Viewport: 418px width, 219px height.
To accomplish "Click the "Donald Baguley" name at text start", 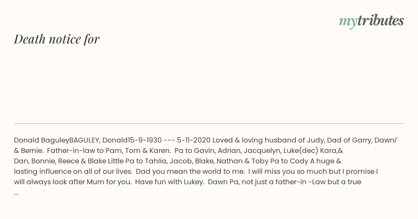I will click(x=41, y=140).
